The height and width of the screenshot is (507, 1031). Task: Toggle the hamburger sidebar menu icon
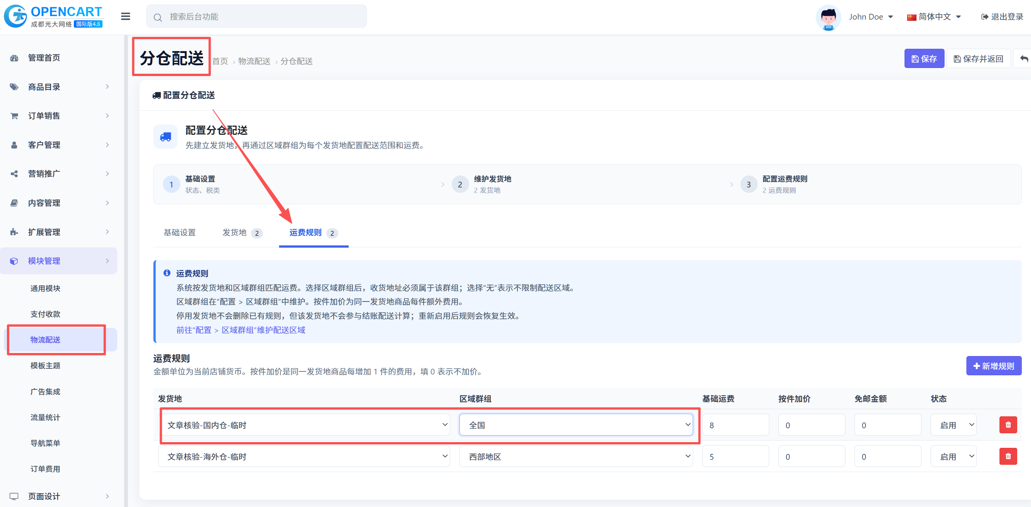tap(125, 17)
